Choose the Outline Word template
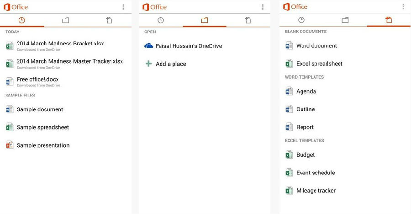Screen dimensions: 411x214 (305, 109)
